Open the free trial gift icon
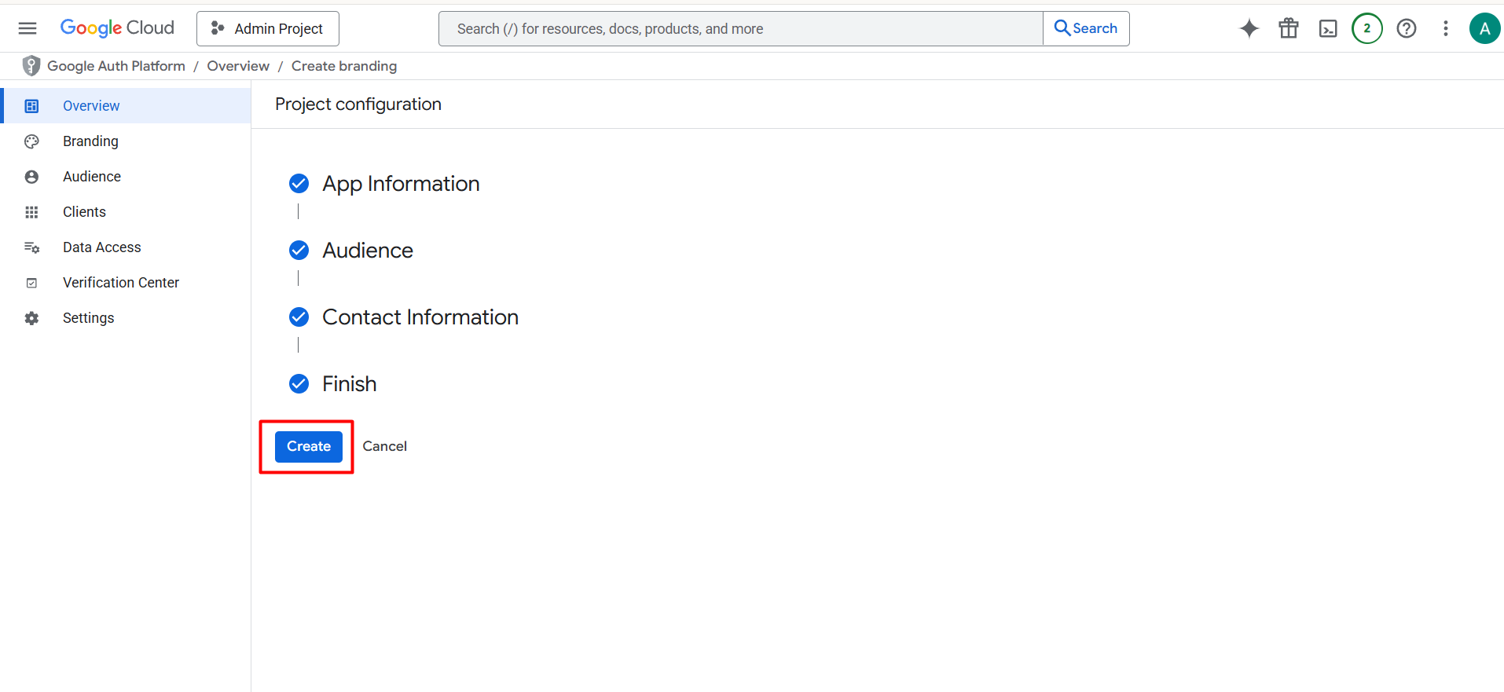 pos(1289,28)
